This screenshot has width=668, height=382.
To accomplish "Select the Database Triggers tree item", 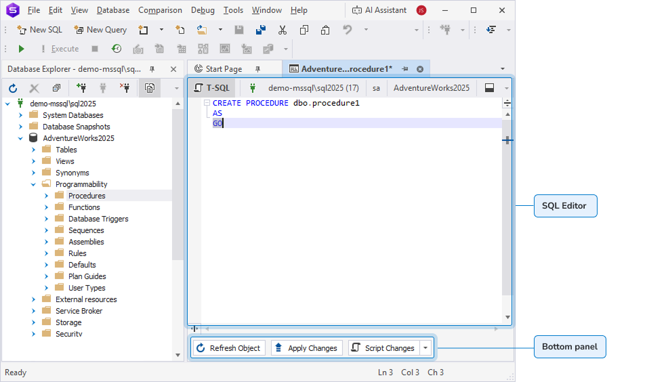I will tap(98, 219).
